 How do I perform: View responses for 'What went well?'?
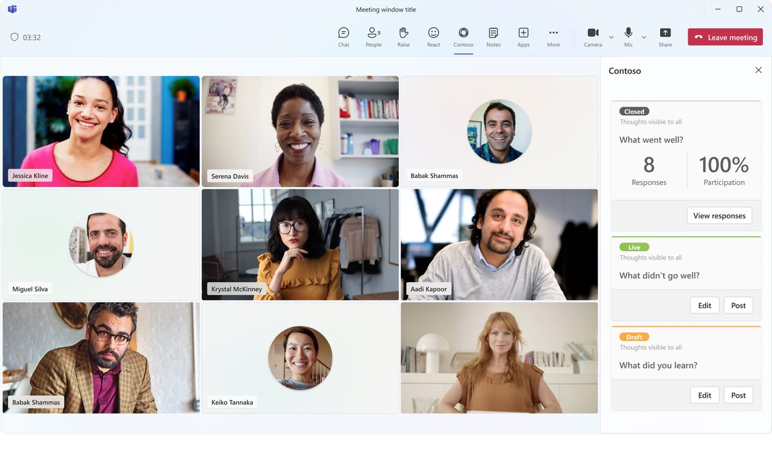[719, 215]
